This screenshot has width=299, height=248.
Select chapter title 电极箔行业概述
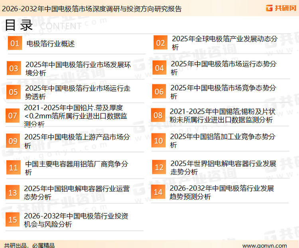(51, 44)
